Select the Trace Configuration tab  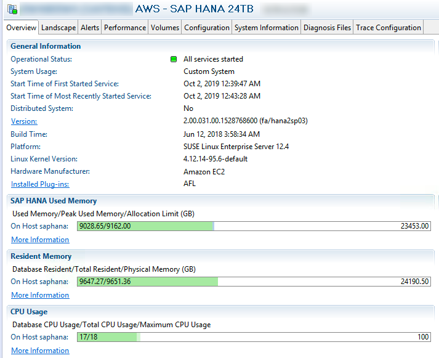[389, 28]
